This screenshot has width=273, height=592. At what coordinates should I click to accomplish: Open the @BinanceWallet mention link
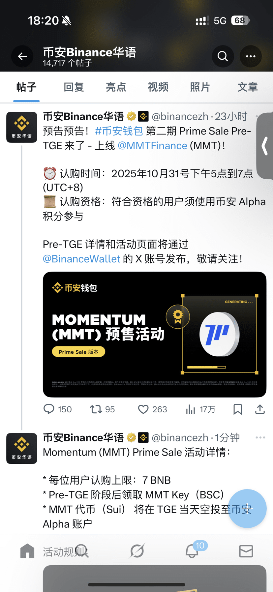(81, 259)
